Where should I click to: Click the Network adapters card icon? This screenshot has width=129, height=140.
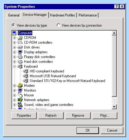point(20,100)
